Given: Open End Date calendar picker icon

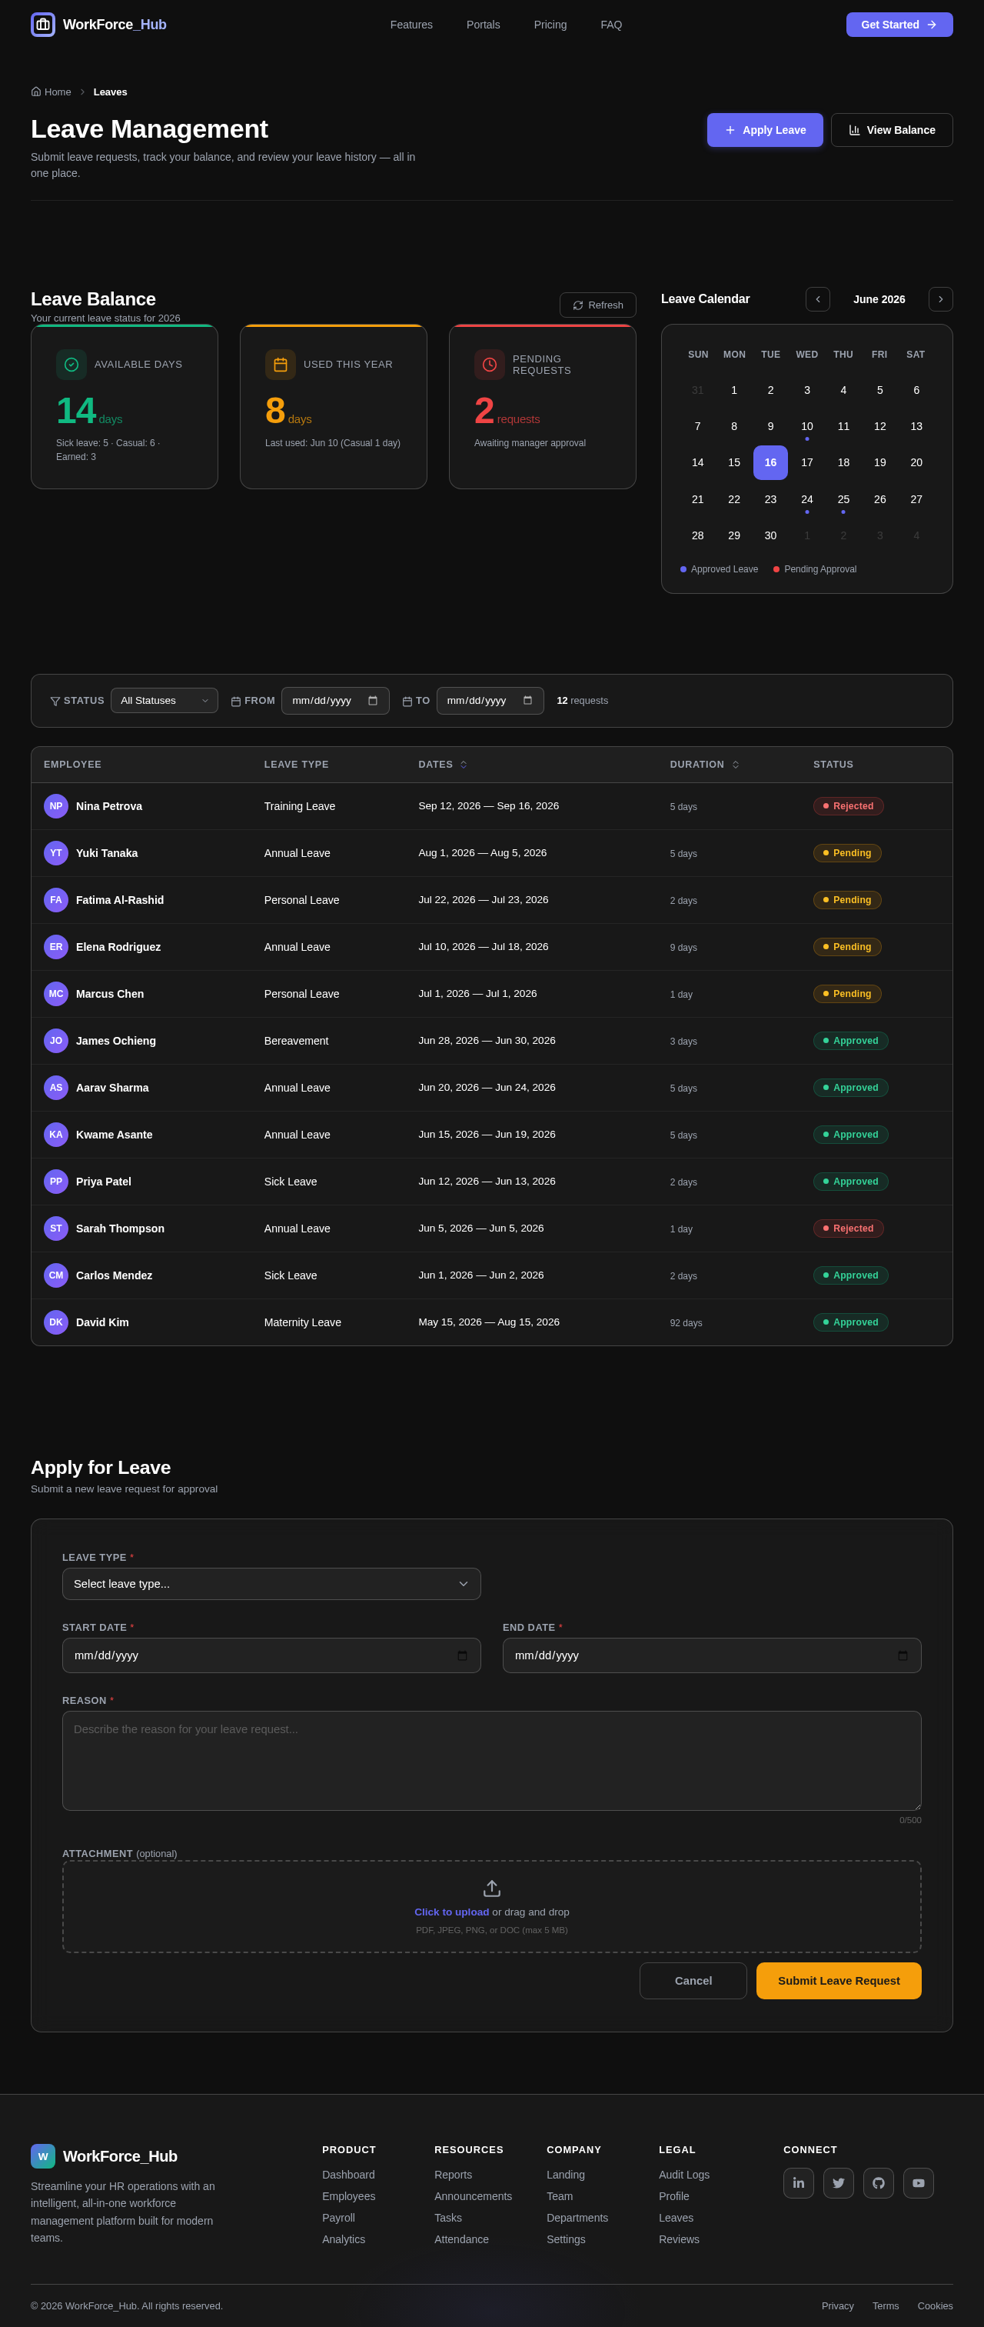Looking at the screenshot, I should pyautogui.click(x=903, y=1655).
